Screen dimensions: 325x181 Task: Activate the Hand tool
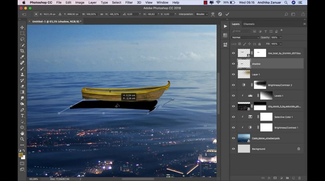pos(22,133)
